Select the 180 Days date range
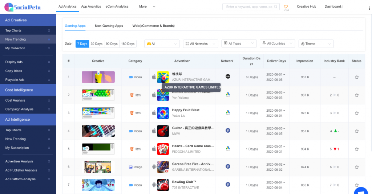Screen dimensions: 372x194 pyautogui.click(x=128, y=44)
